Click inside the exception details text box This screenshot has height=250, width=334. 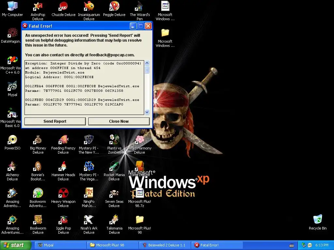(84, 88)
